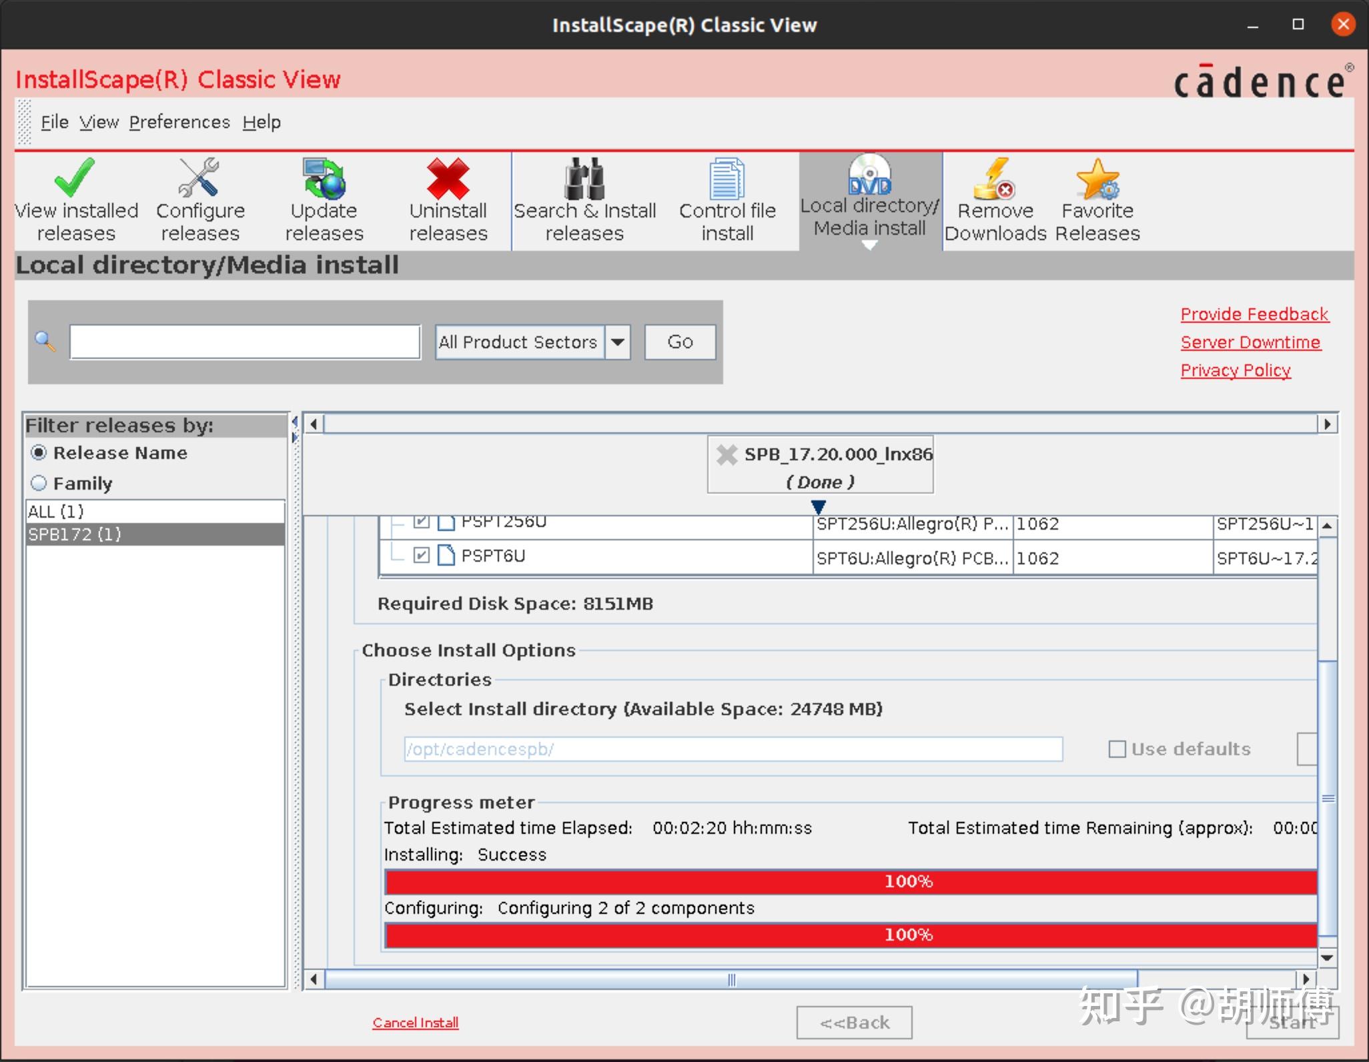The height and width of the screenshot is (1062, 1369).
Task: Click vertical scrollbar down arrow
Action: (x=1328, y=958)
